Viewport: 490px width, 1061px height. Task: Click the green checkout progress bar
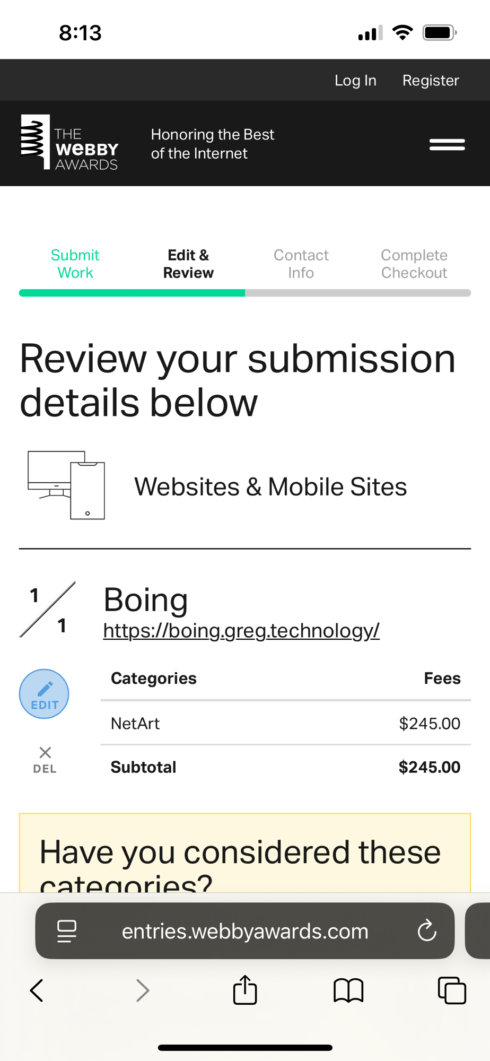(x=132, y=293)
